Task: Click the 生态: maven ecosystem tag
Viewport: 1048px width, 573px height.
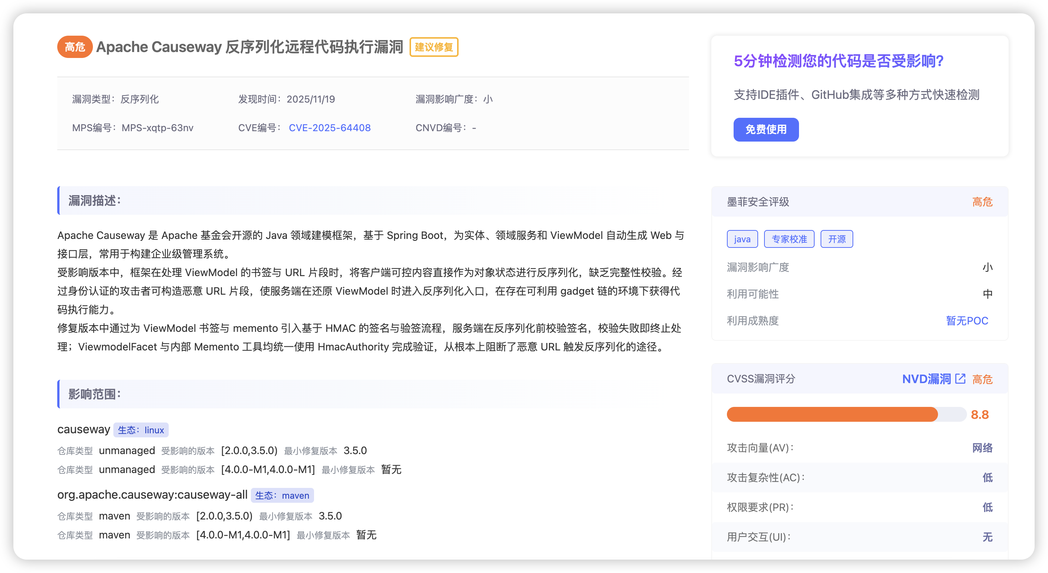Action: (282, 495)
